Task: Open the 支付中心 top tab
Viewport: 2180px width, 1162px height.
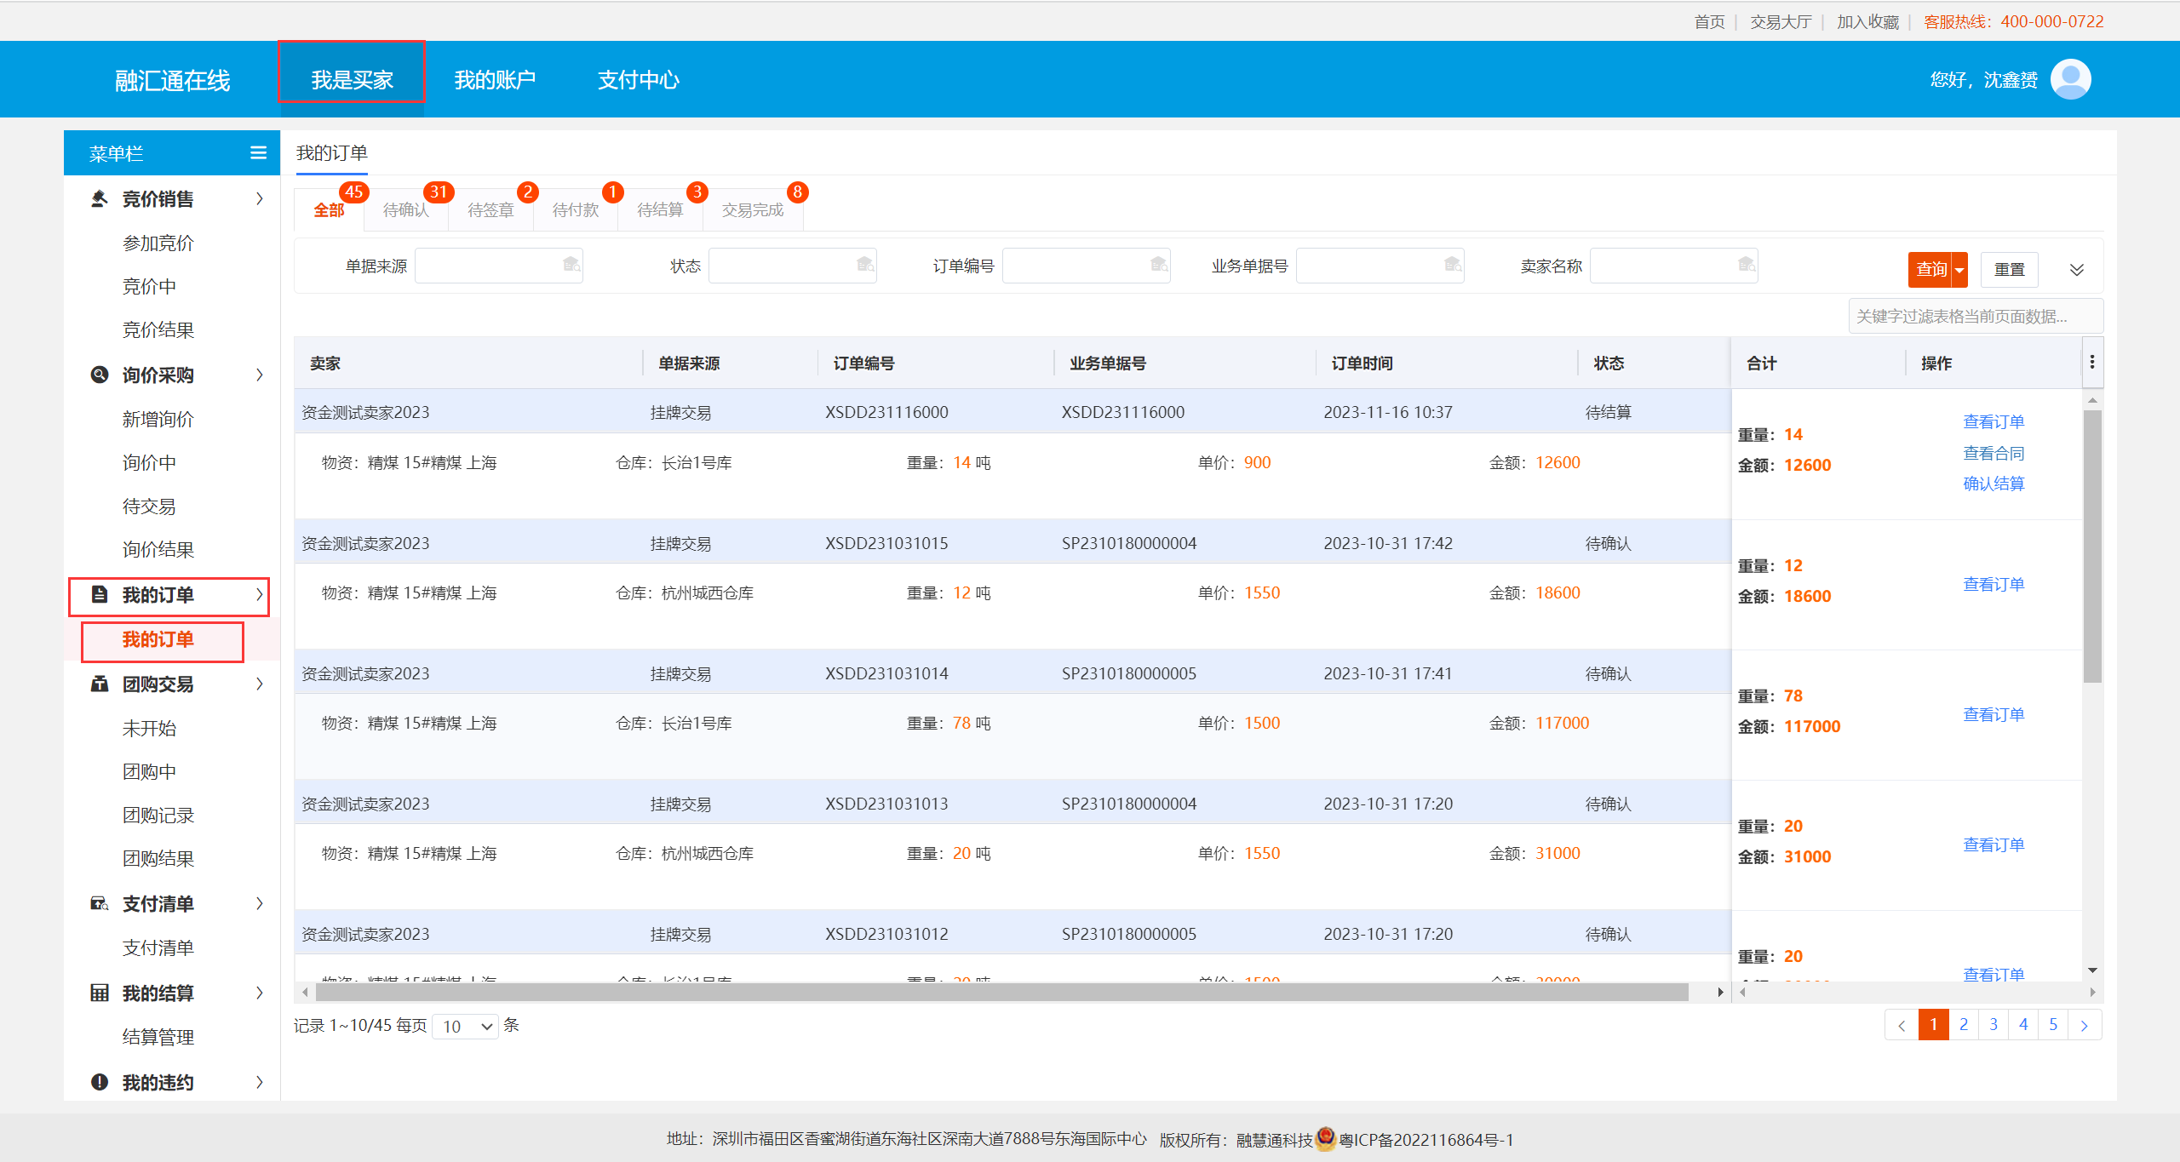Action: pos(638,79)
